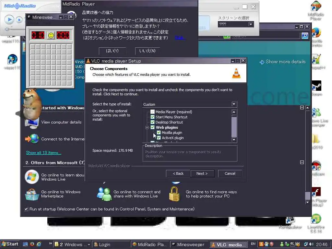332x249 pixels.
Task: Uncheck Desktop Shortcut component
Action: coord(152,122)
